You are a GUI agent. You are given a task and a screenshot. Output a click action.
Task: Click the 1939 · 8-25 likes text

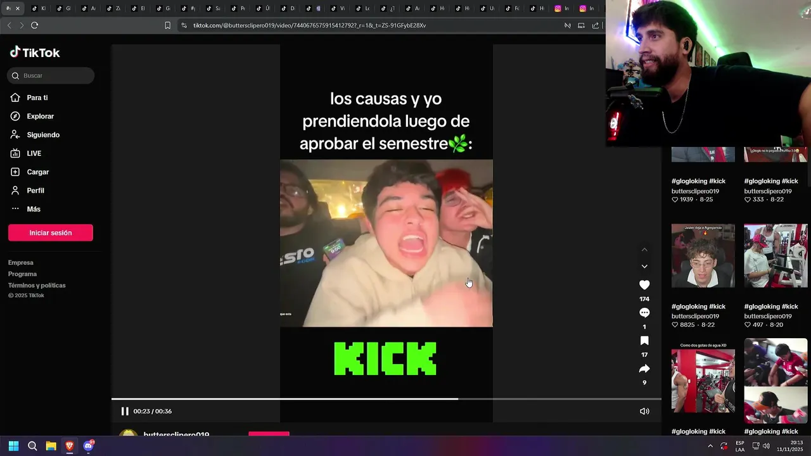tap(693, 199)
